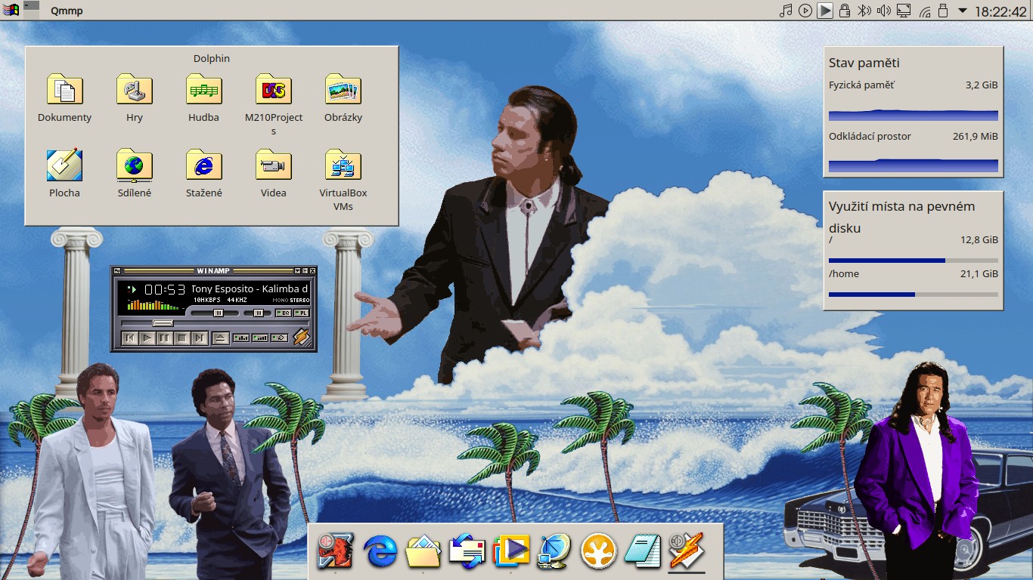The height and width of the screenshot is (580, 1033).
Task: Open the media player app in dock
Action: pos(511,551)
